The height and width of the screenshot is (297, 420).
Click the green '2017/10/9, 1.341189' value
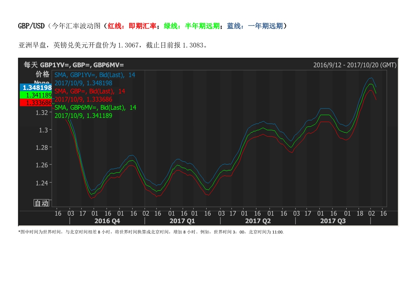(x=83, y=116)
